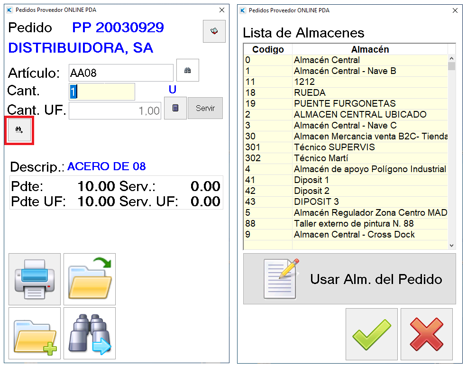Screen dimensions: 467x366
Task: Click description 'ACERO DE 08'
Action: (107, 166)
